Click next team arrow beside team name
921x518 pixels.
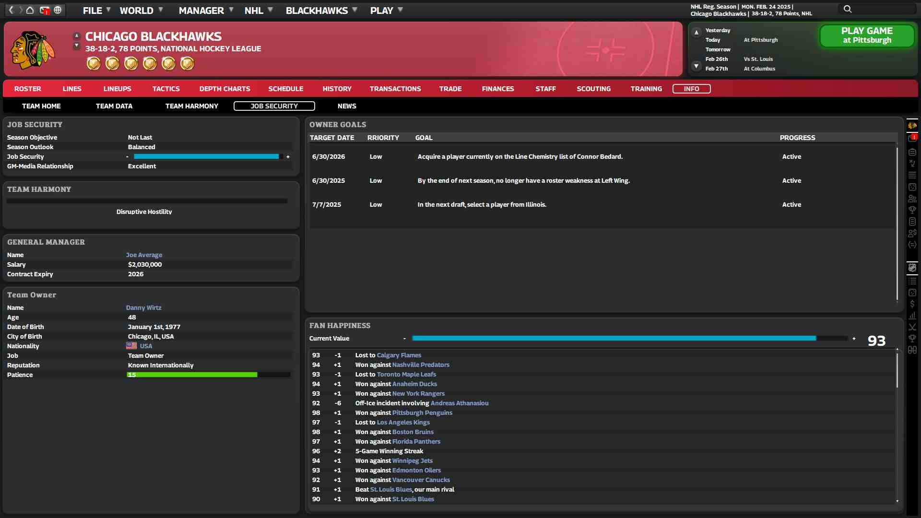tap(76, 46)
